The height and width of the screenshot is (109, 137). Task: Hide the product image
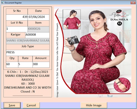[x=94, y=105]
